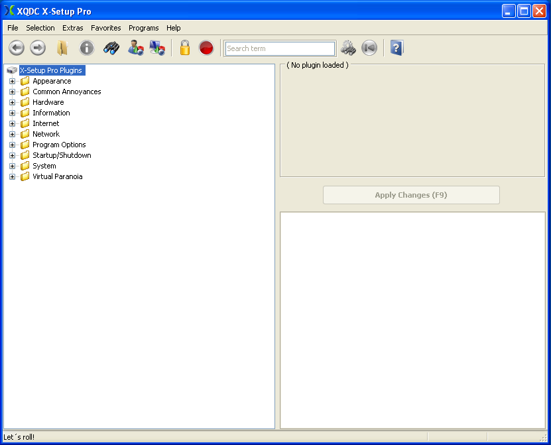
Task: Expand the Startup/Shutdown tree node
Action: 13,155
